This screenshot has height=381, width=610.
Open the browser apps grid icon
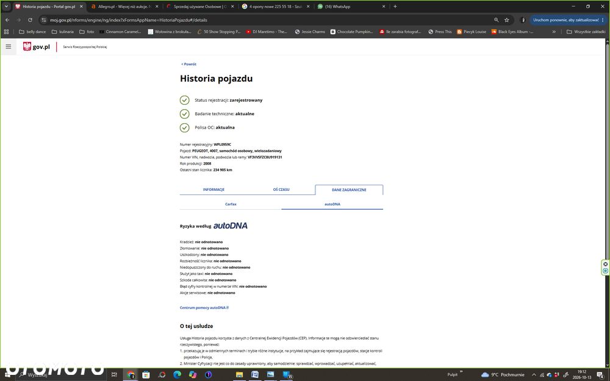tap(6, 32)
